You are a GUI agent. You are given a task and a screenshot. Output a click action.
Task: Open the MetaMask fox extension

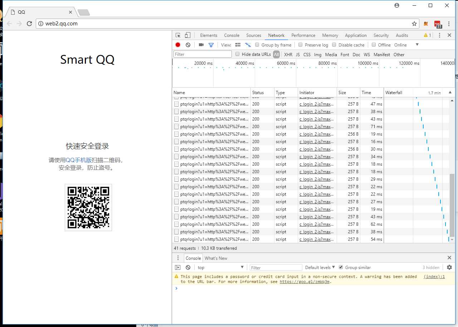pos(426,24)
